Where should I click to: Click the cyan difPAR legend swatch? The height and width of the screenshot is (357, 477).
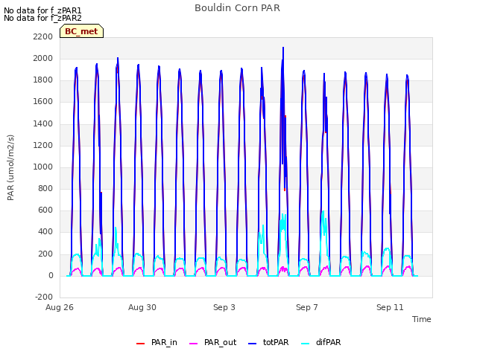tap(305, 344)
